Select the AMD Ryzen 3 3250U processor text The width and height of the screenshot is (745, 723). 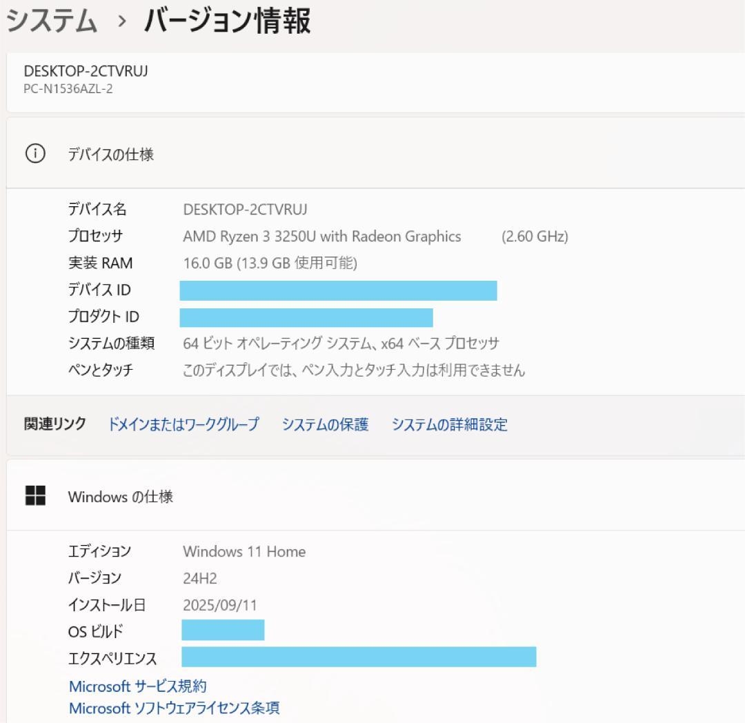(322, 236)
